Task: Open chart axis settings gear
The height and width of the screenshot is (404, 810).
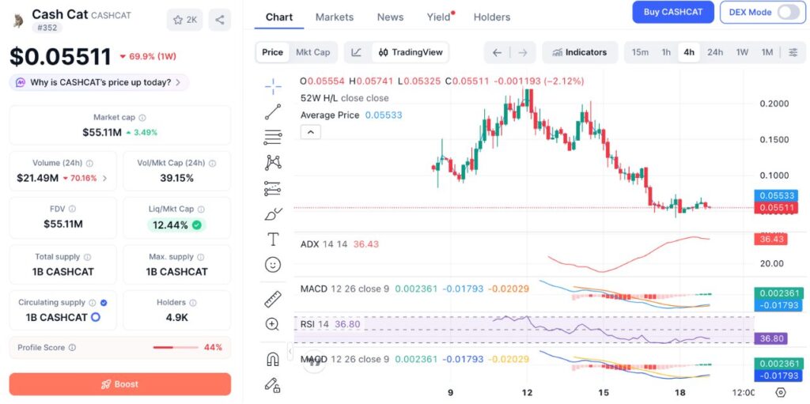Action: pyautogui.click(x=781, y=392)
